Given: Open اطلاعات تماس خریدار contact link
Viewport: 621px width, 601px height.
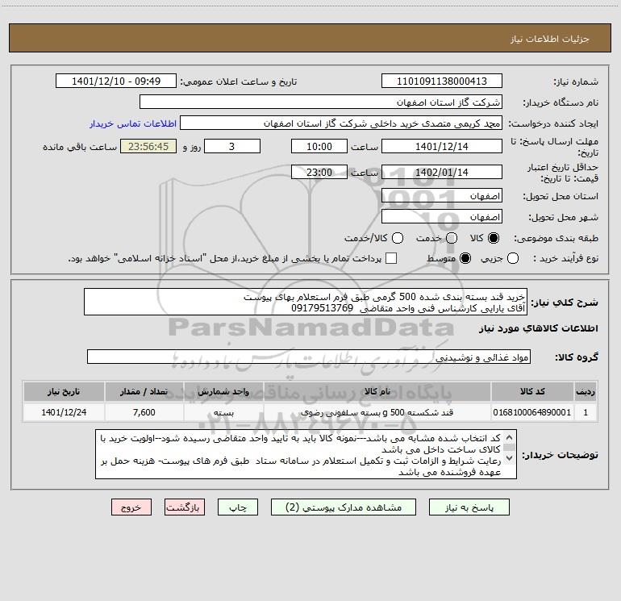Looking at the screenshot, I should (133, 123).
